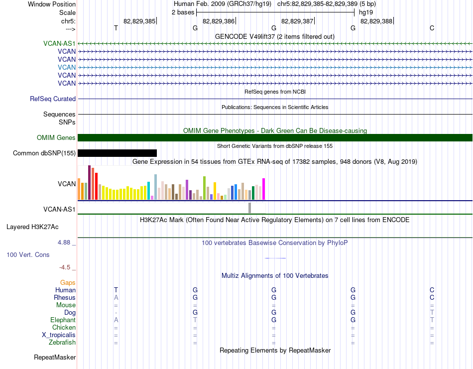Screen dimensions: 473x369
Task: Click the black VCAN GTEx expression label
Action: point(67,184)
